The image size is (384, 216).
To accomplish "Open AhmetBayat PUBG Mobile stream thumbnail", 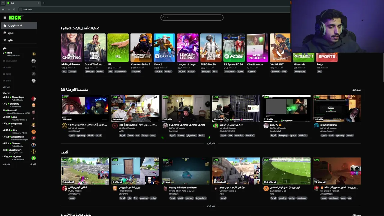I will 85,171.
